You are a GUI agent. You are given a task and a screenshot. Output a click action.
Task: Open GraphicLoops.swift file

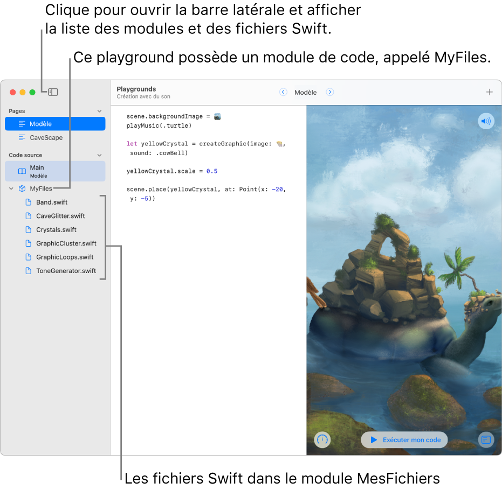tap(65, 257)
